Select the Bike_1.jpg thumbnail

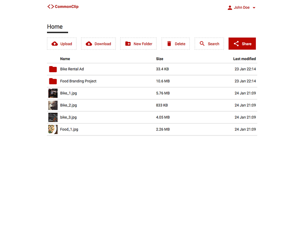(53, 93)
